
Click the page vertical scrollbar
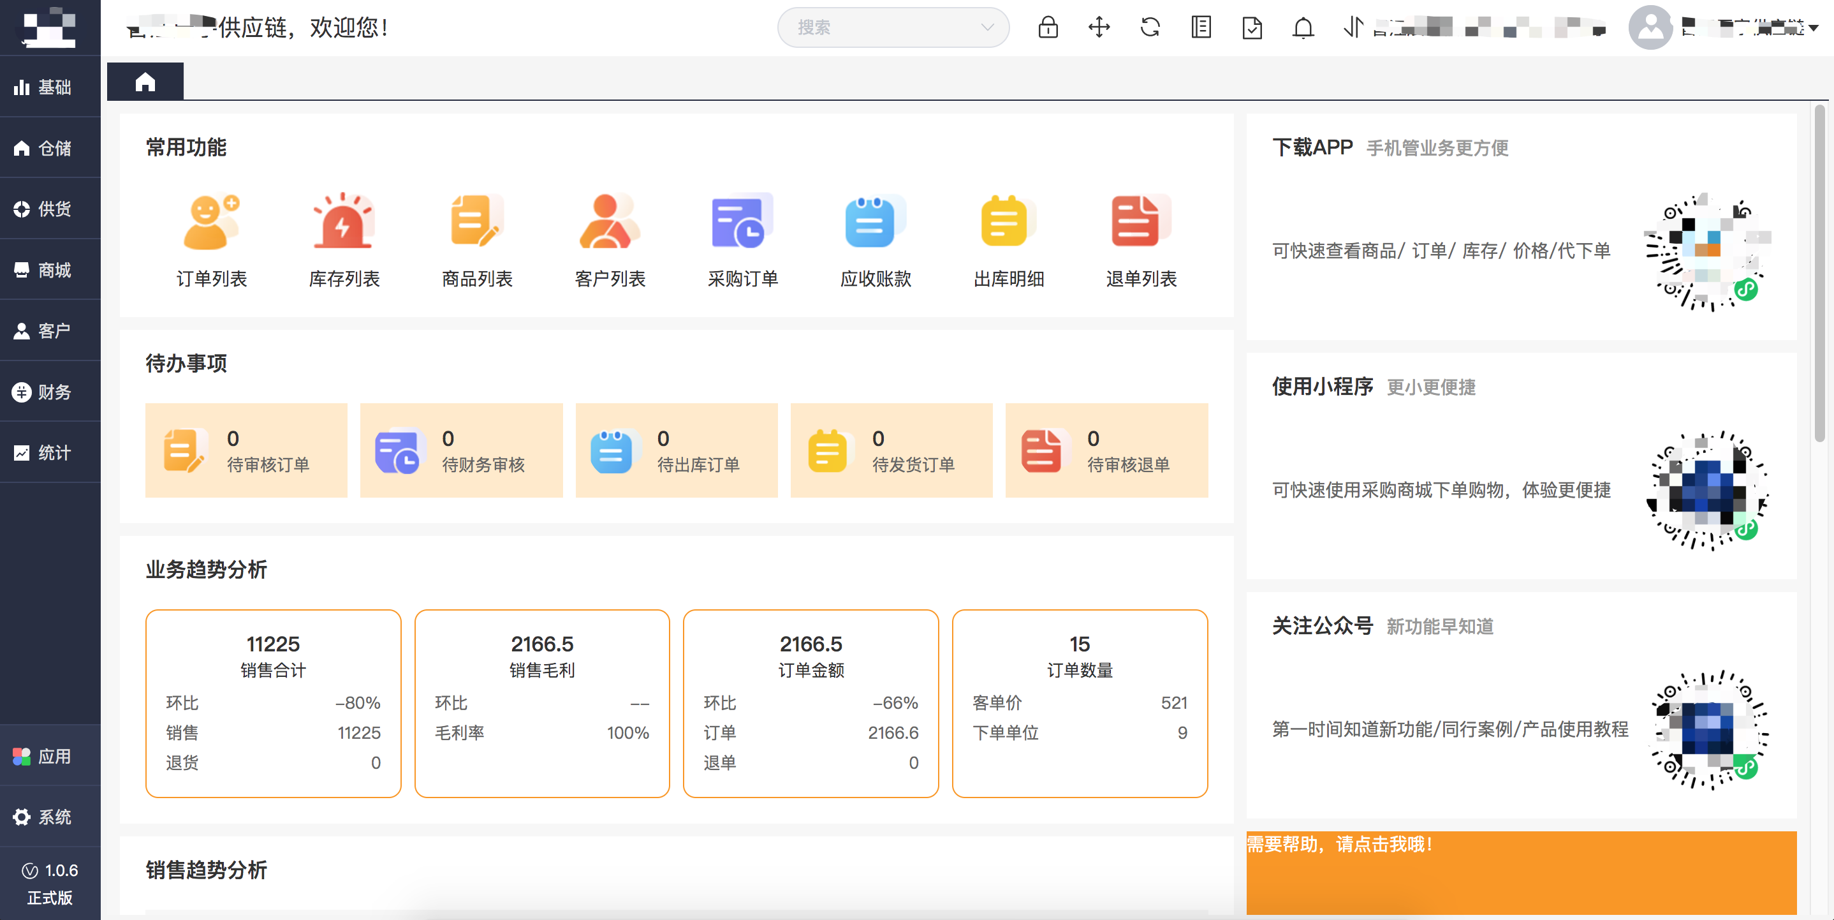1820,274
